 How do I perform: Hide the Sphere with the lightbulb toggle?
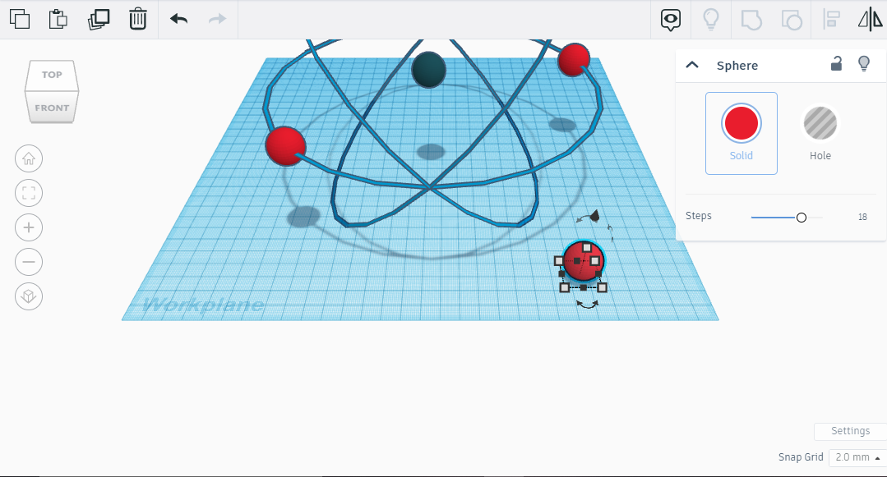point(864,65)
